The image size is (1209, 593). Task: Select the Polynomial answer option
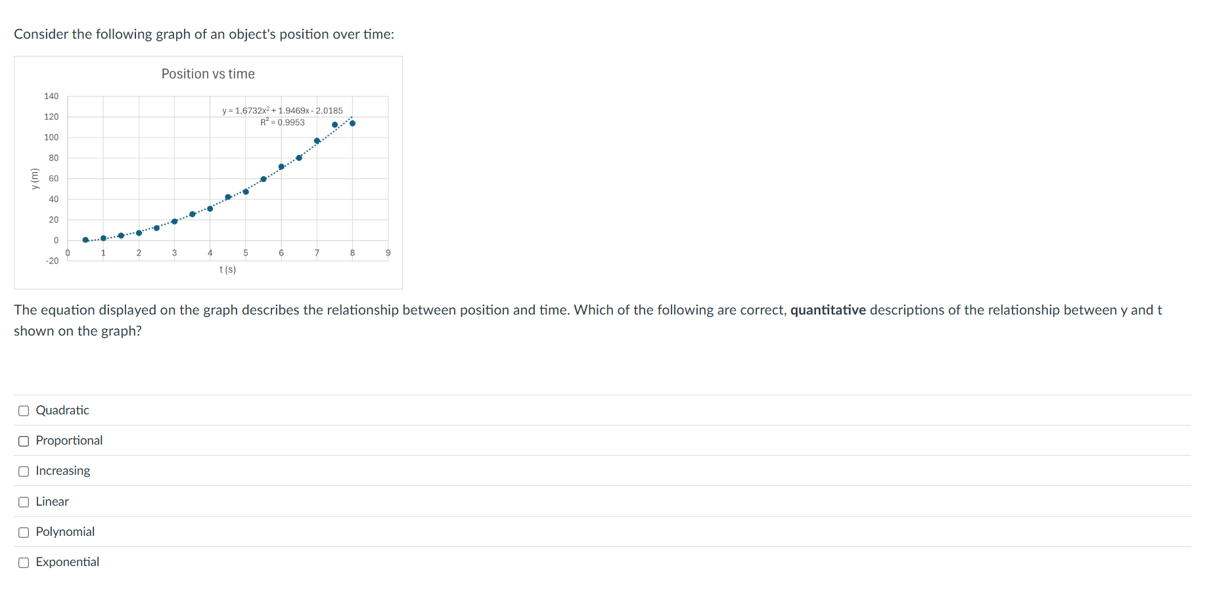pos(23,532)
